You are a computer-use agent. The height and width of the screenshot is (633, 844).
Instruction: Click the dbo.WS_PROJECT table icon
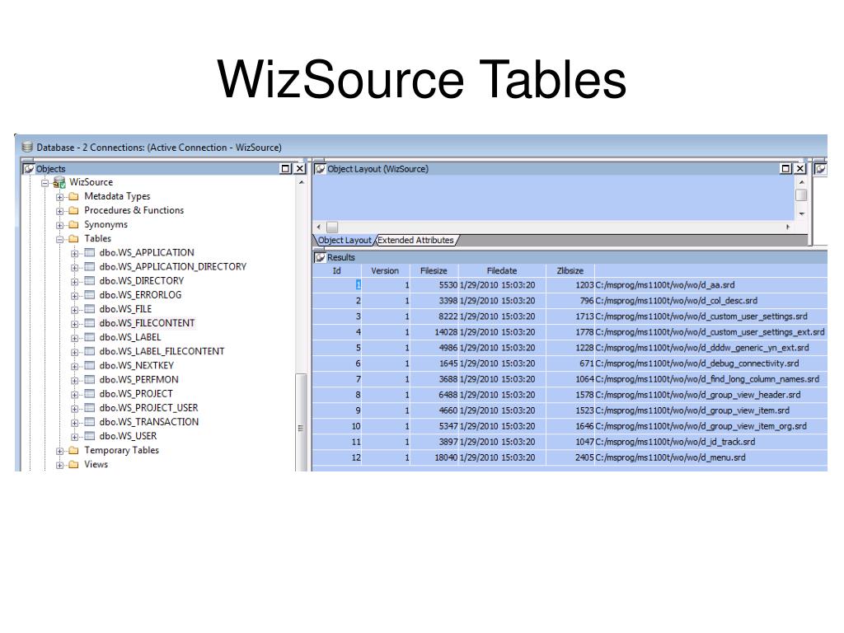click(x=89, y=393)
